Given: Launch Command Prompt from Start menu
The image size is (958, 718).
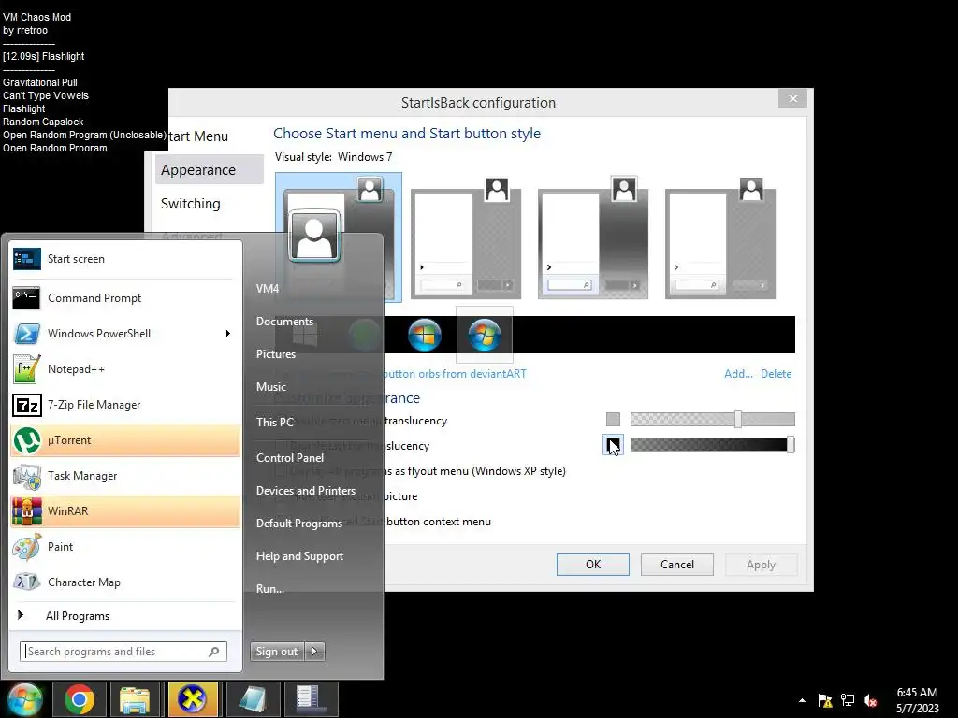Looking at the screenshot, I should [x=125, y=298].
